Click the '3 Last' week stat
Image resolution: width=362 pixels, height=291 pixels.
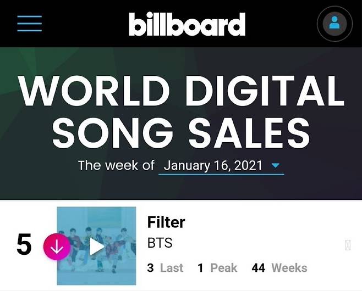coord(165,268)
